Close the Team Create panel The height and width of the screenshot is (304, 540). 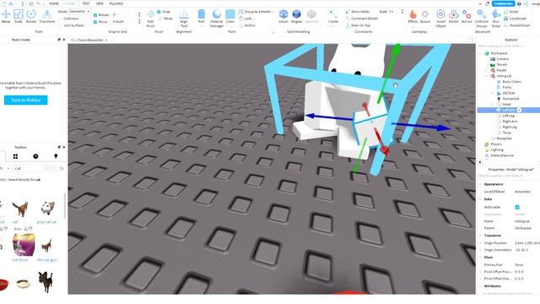[x=64, y=40]
